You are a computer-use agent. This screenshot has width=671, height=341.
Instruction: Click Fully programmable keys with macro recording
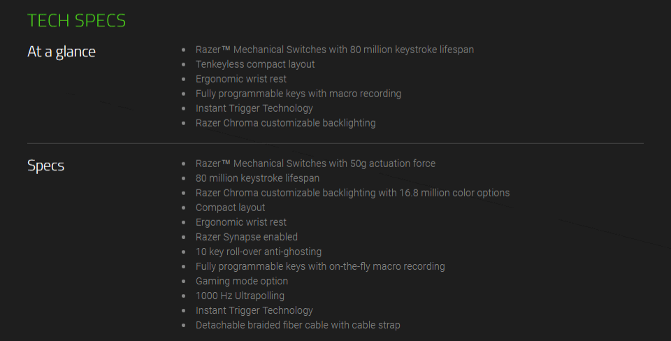[298, 94]
